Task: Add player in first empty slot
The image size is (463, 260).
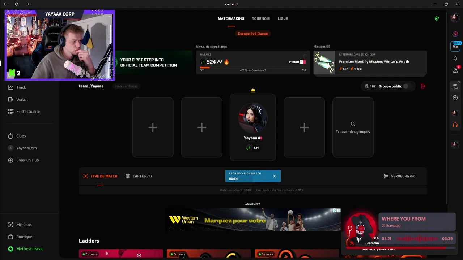Action: pos(153,127)
